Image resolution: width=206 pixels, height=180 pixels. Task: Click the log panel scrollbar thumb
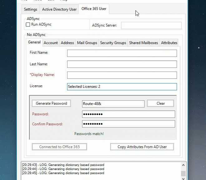(184, 173)
